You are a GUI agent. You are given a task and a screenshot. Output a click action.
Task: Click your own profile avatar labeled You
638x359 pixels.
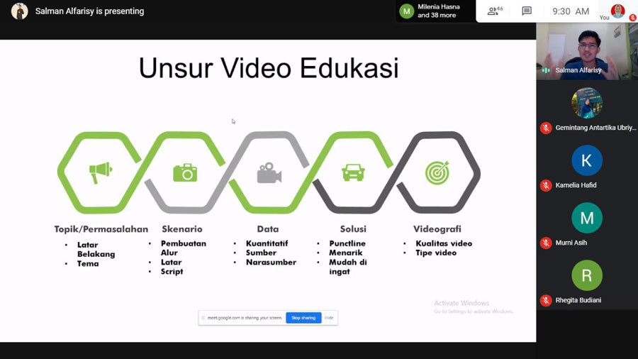click(617, 11)
